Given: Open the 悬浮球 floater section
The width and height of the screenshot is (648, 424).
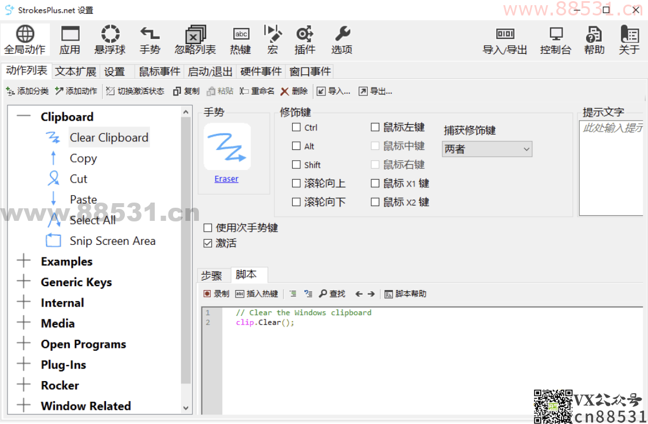Looking at the screenshot, I should point(110,40).
